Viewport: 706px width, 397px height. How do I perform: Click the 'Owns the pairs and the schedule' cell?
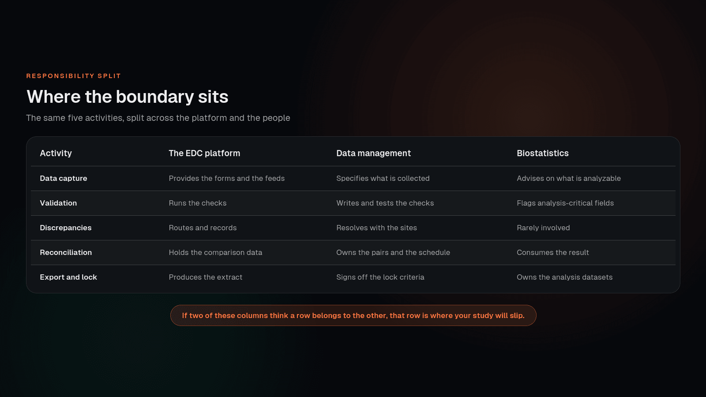(393, 252)
